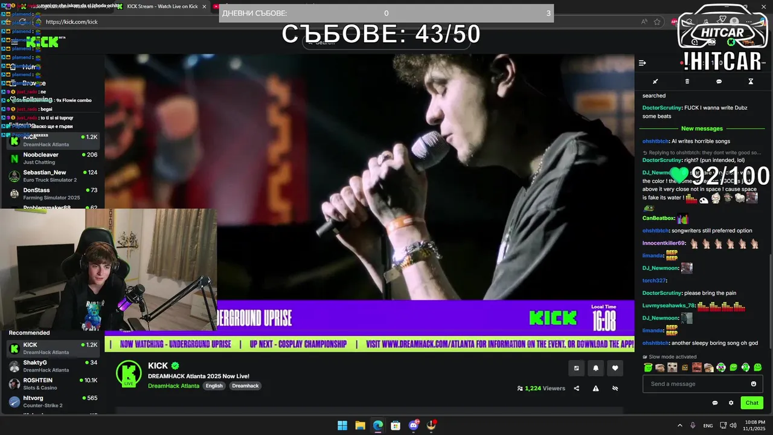
Task: Click ENG language indicator in system tray
Action: pyautogui.click(x=708, y=425)
